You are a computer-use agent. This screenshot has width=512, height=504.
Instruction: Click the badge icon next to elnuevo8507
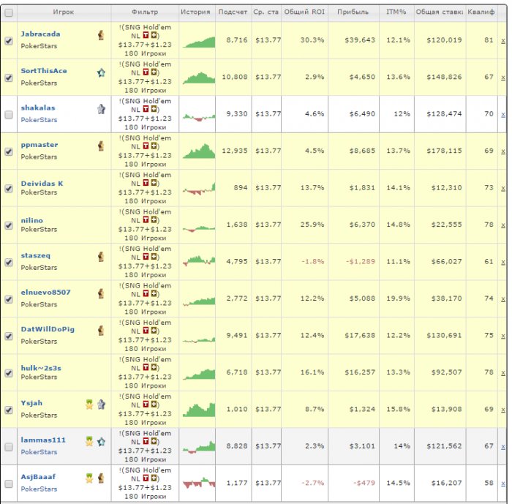(x=101, y=293)
